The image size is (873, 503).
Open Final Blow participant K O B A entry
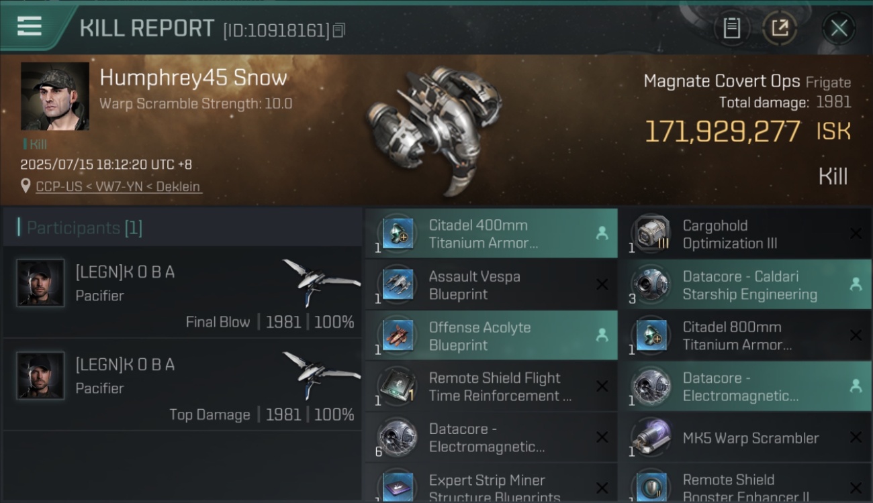click(183, 292)
